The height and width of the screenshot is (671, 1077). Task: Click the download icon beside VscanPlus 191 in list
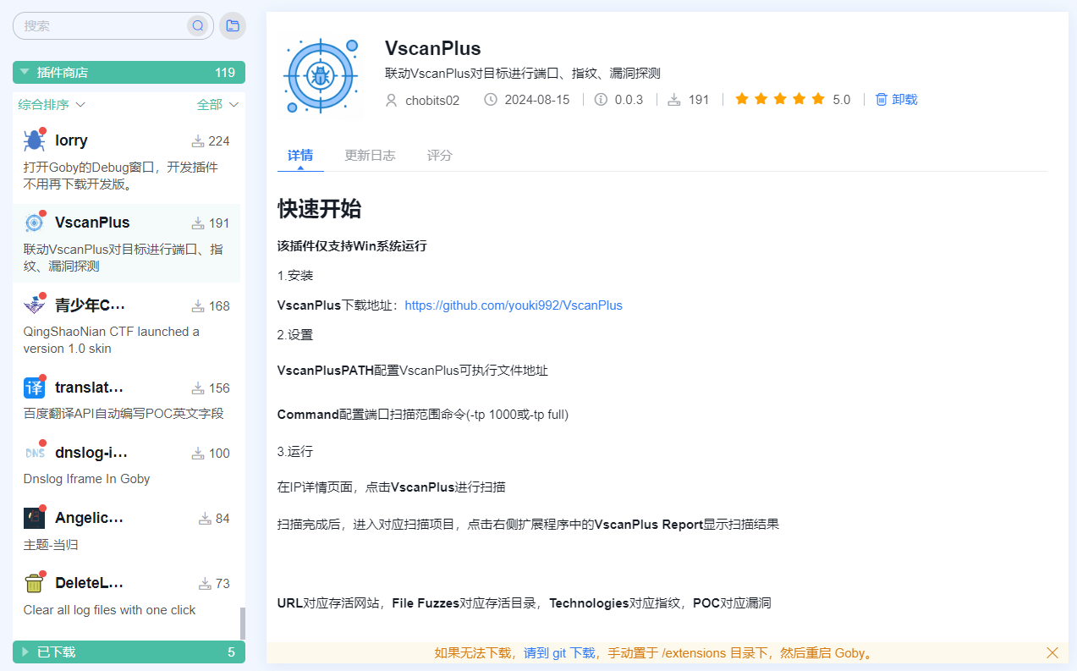tap(198, 223)
